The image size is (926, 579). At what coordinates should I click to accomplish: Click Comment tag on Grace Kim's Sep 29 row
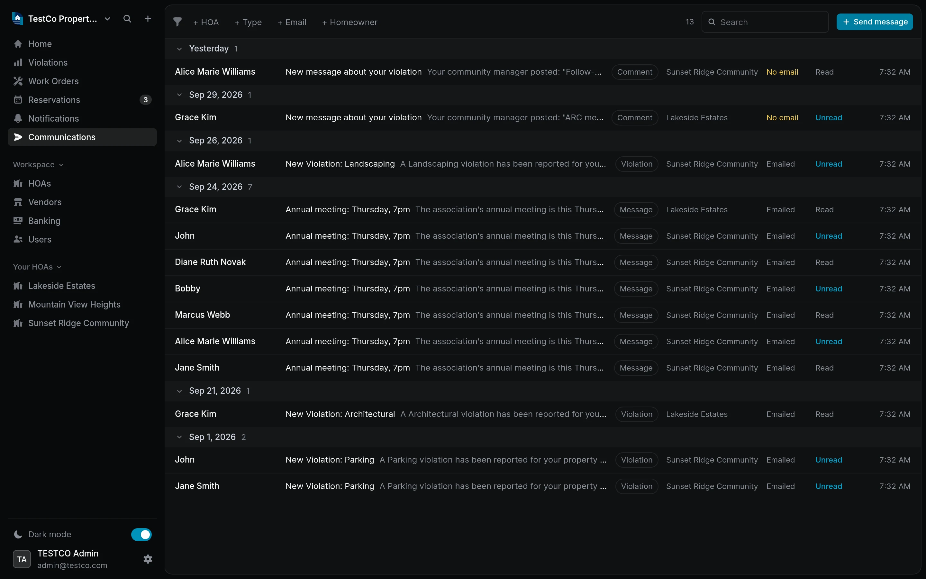(x=635, y=117)
